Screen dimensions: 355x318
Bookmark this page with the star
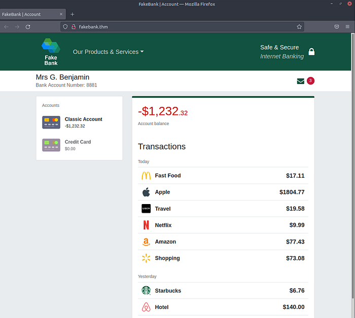[x=299, y=27]
